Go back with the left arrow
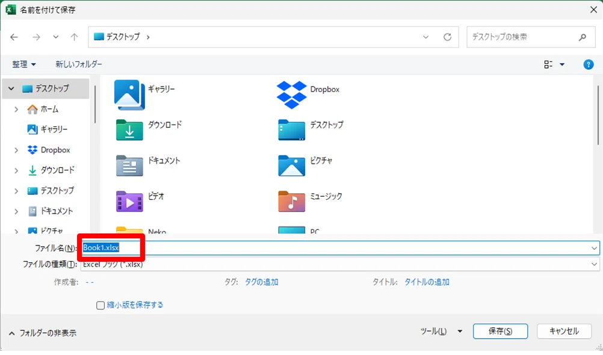 tap(14, 37)
